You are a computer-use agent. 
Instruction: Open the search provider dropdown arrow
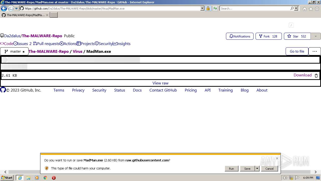(x=296, y=8)
